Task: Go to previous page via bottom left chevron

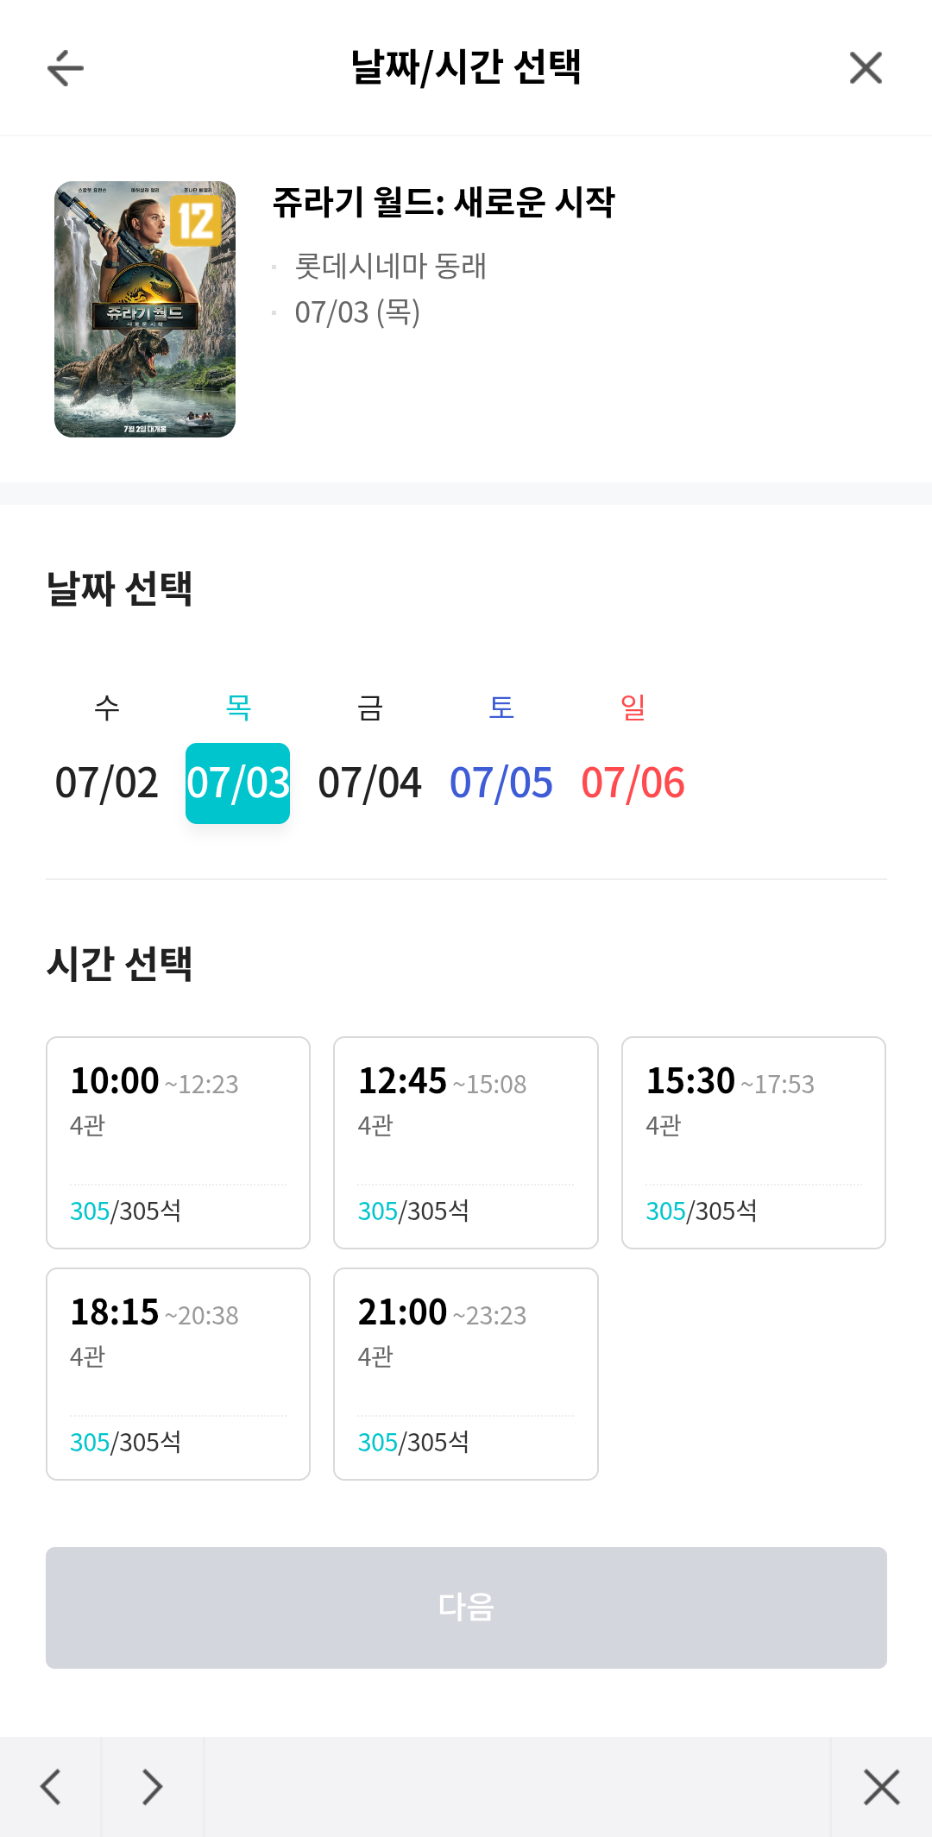Action: pos(51,1786)
